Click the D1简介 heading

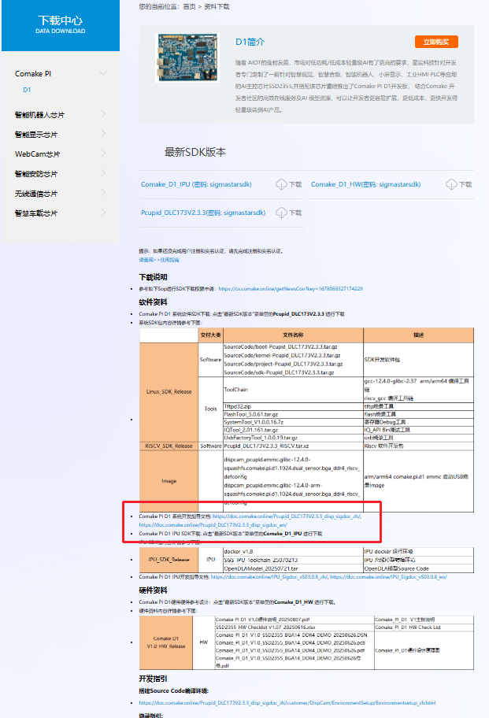(x=250, y=43)
